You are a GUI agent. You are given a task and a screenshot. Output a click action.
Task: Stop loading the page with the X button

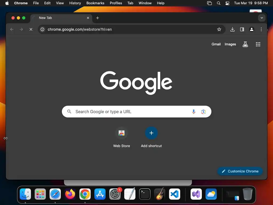[31, 29]
